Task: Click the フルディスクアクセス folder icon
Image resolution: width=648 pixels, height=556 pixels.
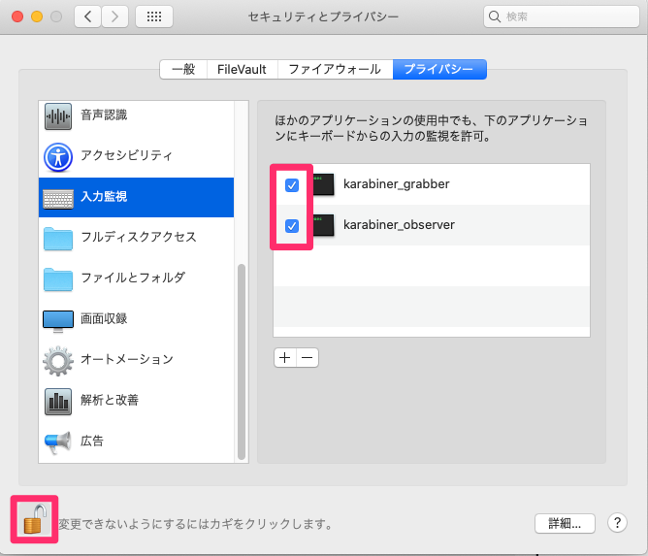Action: tap(58, 239)
